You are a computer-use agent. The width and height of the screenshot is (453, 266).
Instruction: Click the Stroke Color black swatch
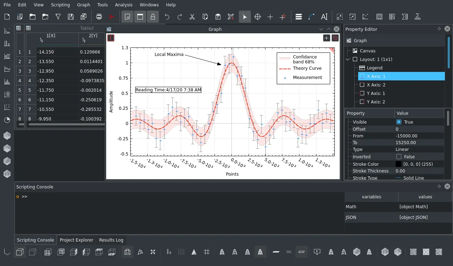pos(398,164)
